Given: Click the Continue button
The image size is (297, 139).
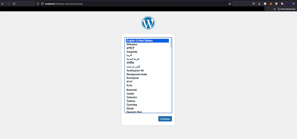Looking at the screenshot, I should 165,119.
